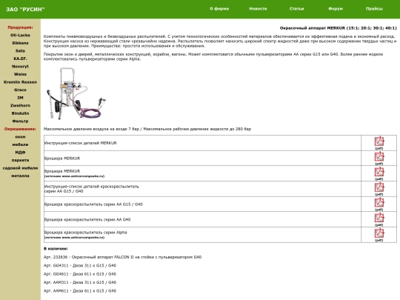The image size is (400, 300).
Task: Click the Продукция: sidebar heading
Action: [20, 27]
